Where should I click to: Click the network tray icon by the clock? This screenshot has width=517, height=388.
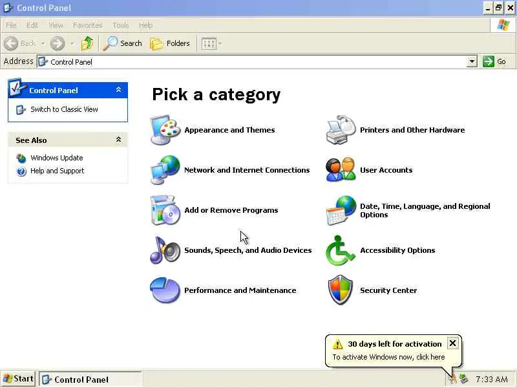coord(464,379)
